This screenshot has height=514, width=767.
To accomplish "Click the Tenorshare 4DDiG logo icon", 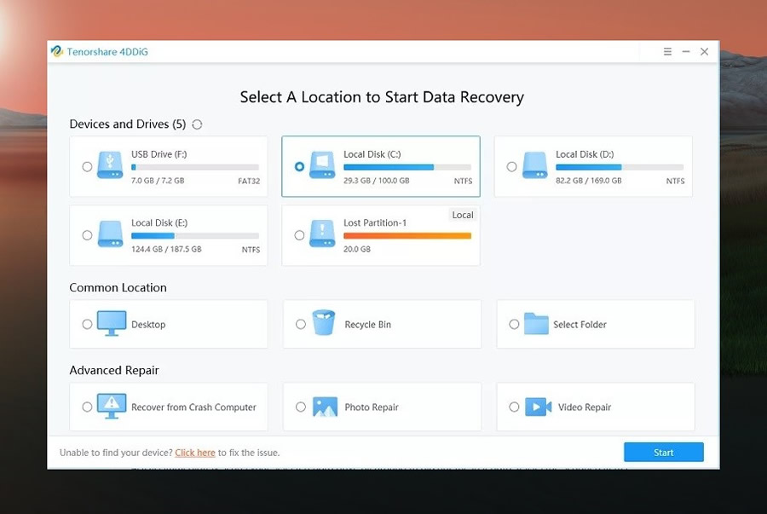I will click(x=57, y=51).
